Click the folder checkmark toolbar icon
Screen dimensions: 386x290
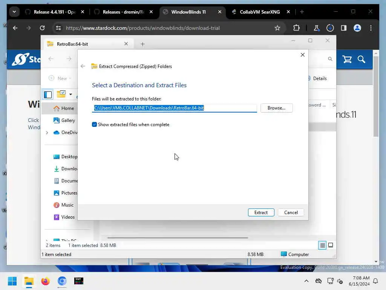pyautogui.click(x=61, y=94)
